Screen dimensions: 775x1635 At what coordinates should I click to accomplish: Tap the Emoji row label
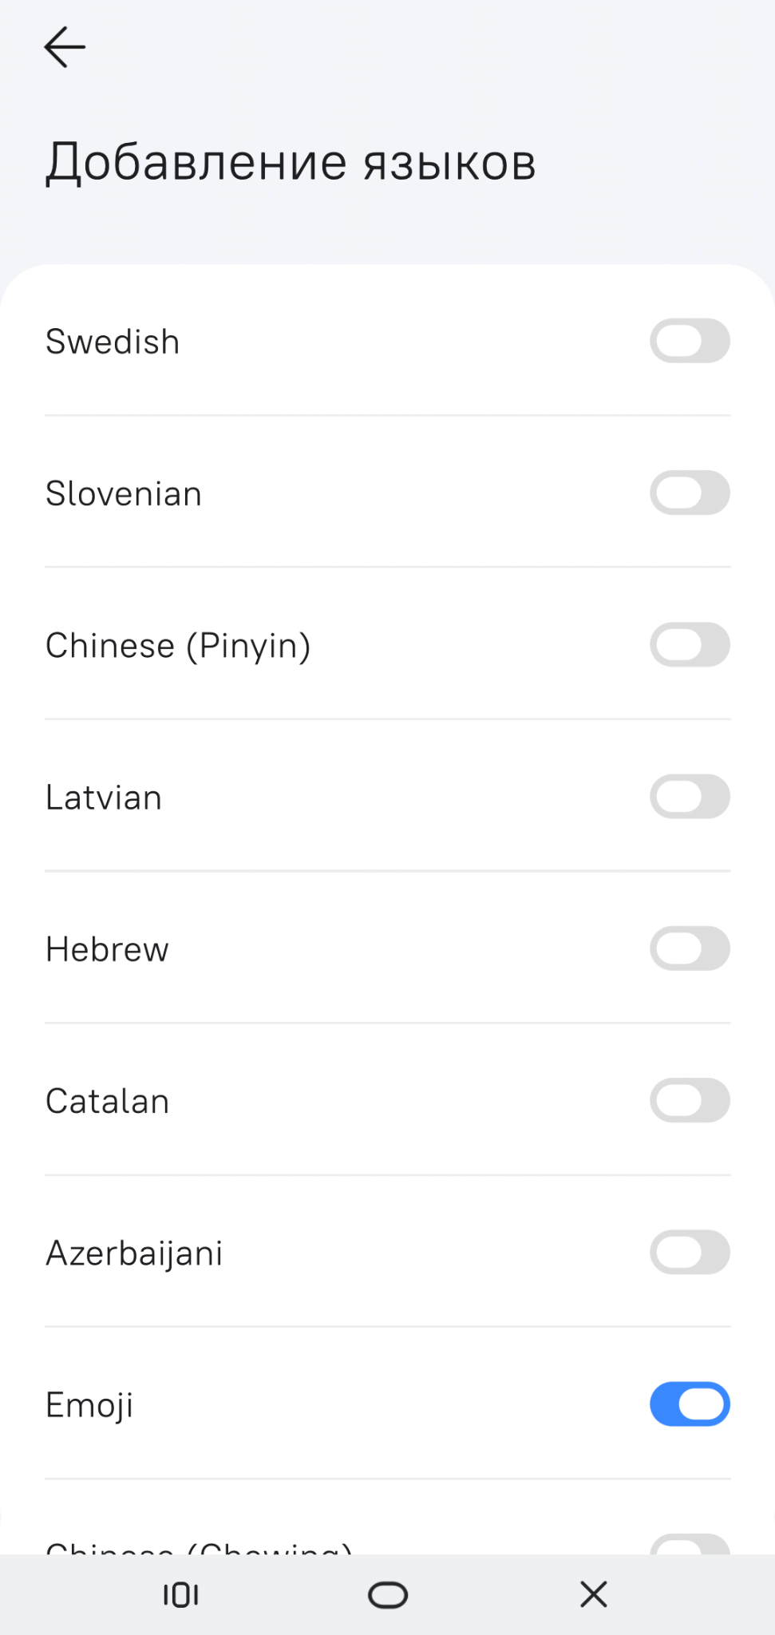coord(89,1405)
